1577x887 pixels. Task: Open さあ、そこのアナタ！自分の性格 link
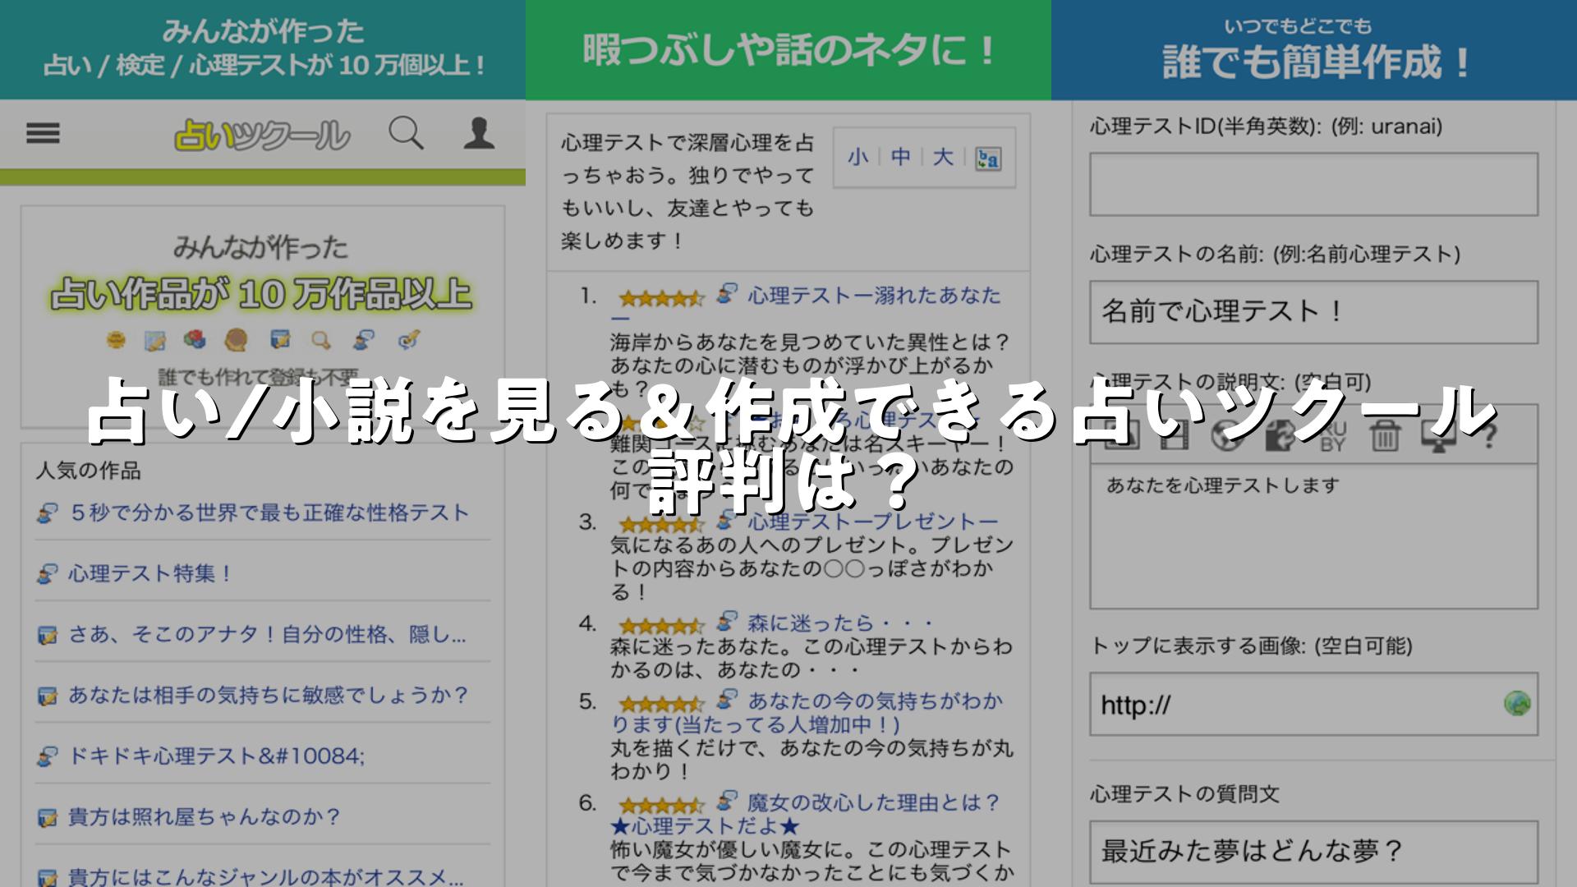(x=267, y=634)
